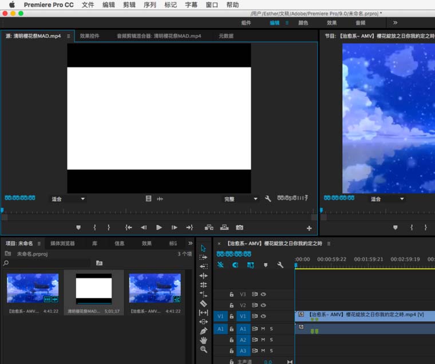Viewport: 435px width, 364px height.
Task: Go to Out point in Source monitor
Action: coord(189,227)
